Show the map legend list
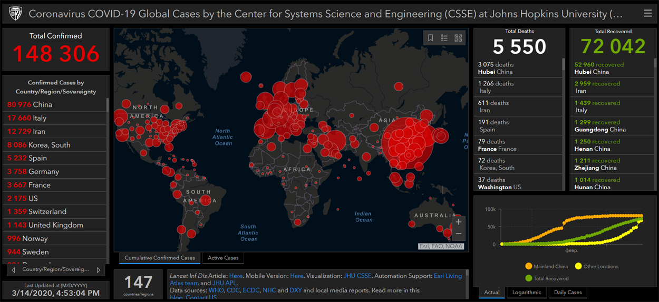The height and width of the screenshot is (302, 659). click(444, 38)
